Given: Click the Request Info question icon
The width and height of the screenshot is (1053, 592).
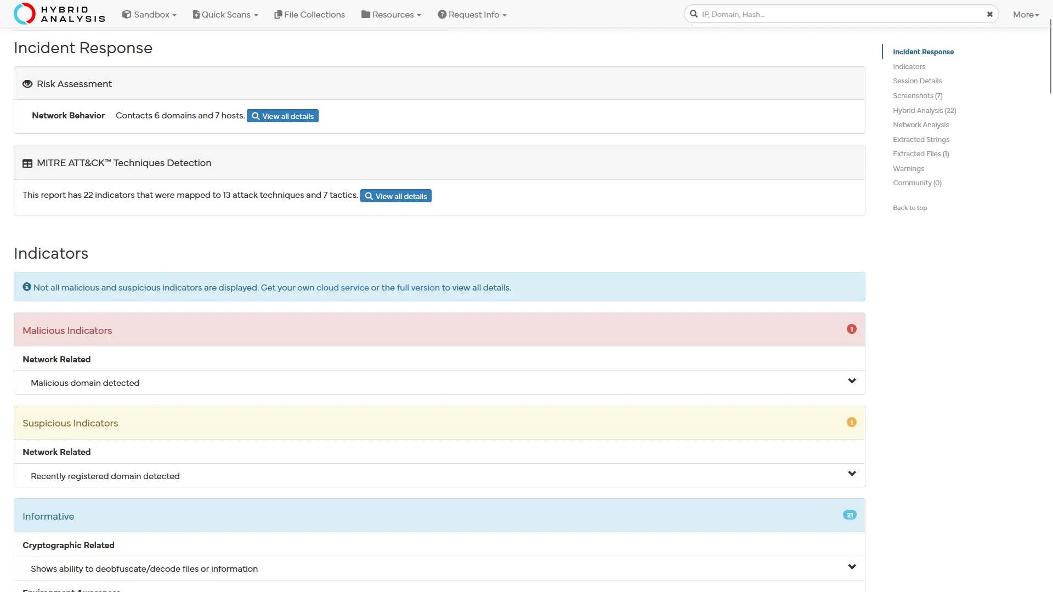Looking at the screenshot, I should click(x=442, y=14).
